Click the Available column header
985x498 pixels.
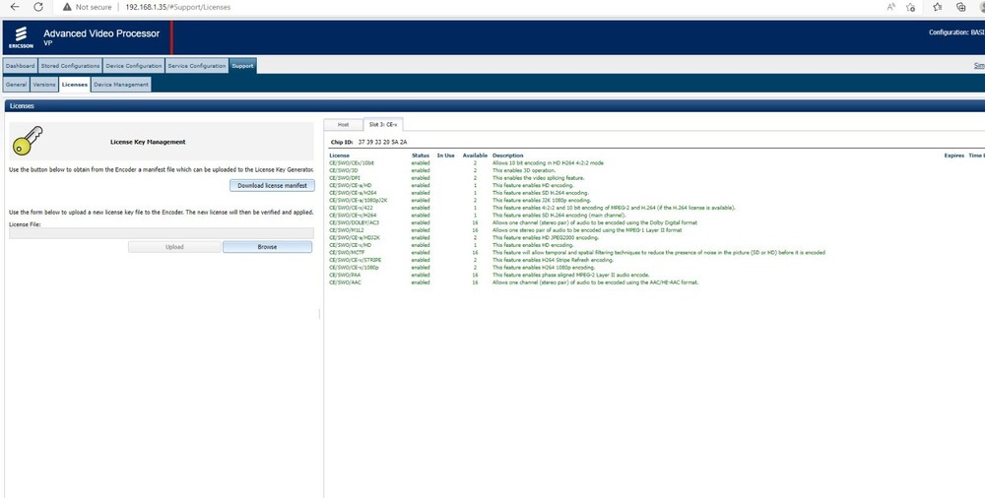tap(475, 156)
